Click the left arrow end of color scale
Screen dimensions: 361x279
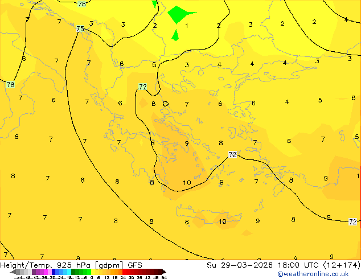pyautogui.click(x=13, y=272)
